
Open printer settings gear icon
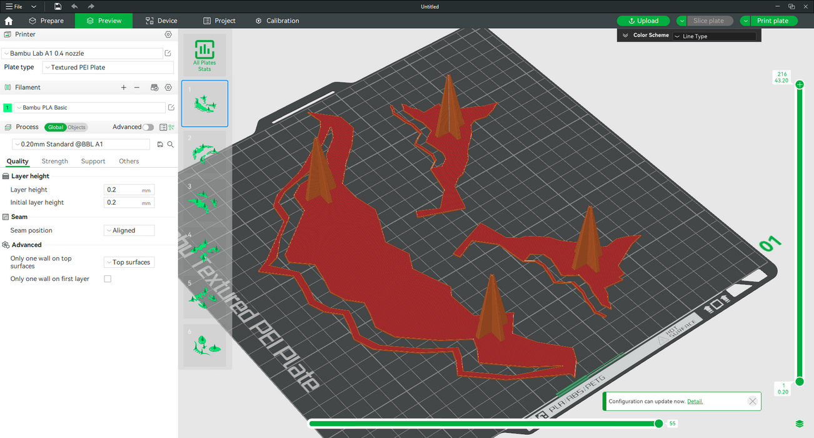pyautogui.click(x=168, y=34)
